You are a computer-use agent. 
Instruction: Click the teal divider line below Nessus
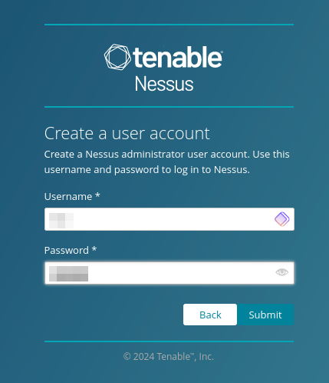(169, 107)
